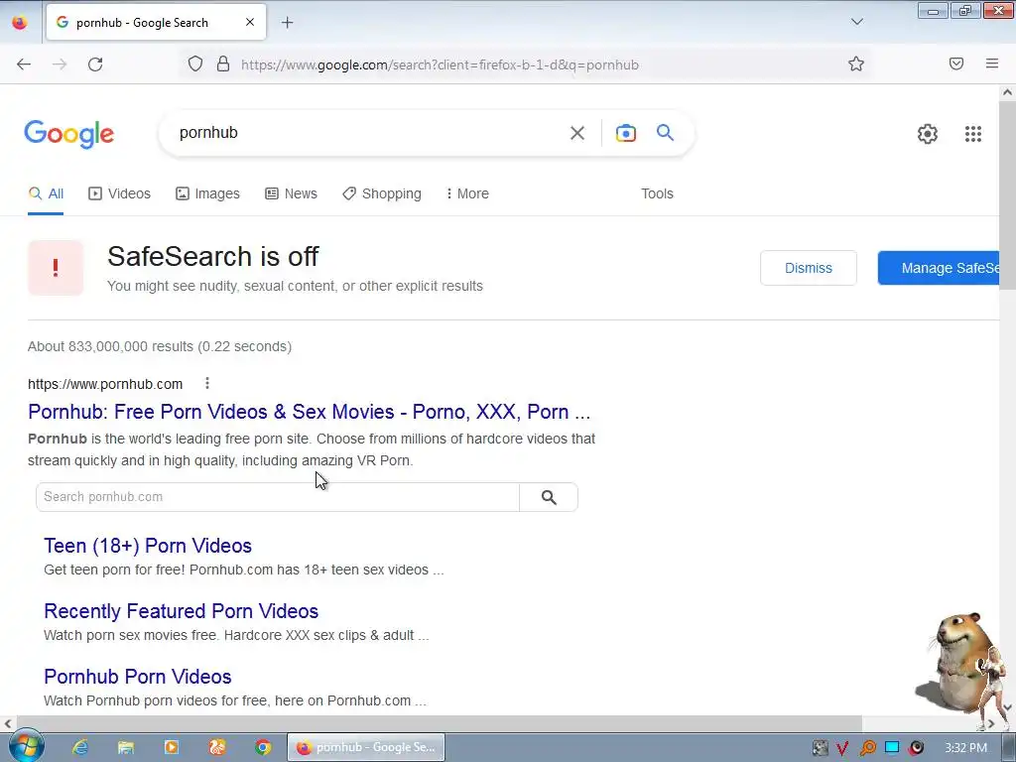Go back using the browser back arrow
The image size is (1016, 762).
tap(24, 64)
